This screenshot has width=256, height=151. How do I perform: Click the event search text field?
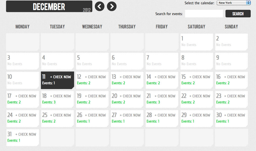pos(204,14)
